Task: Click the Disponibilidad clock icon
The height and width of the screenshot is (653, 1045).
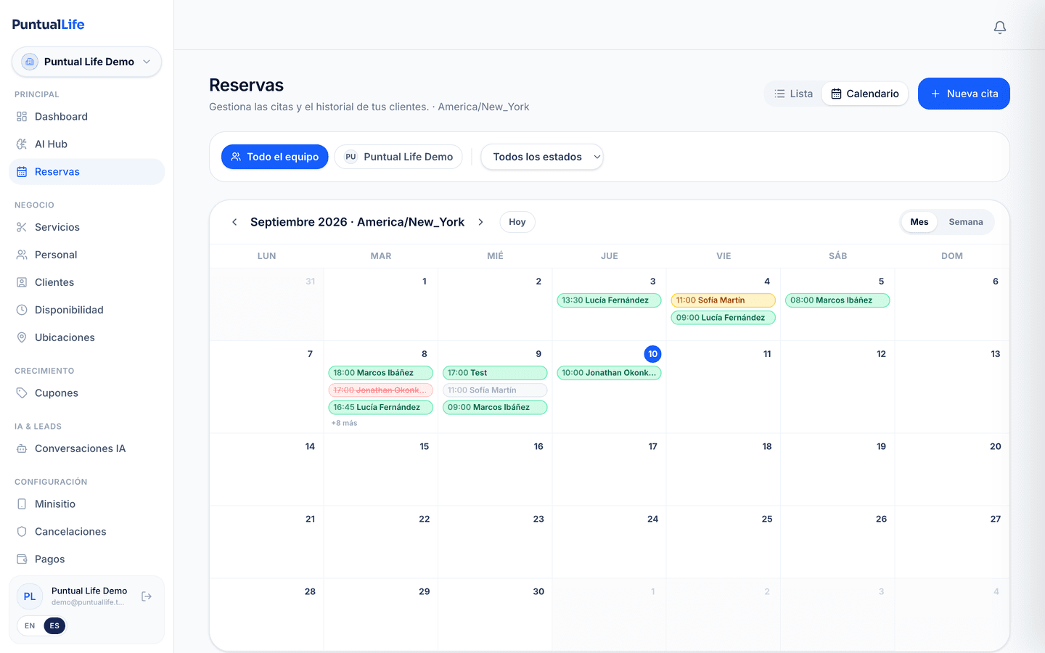Action: [22, 310]
